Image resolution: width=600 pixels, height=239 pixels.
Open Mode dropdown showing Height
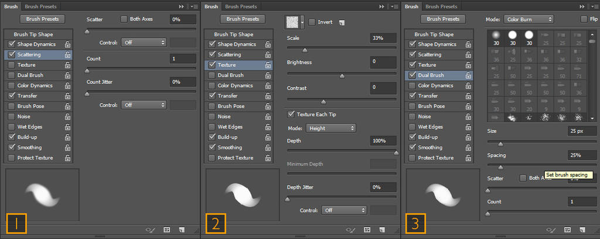pos(331,128)
